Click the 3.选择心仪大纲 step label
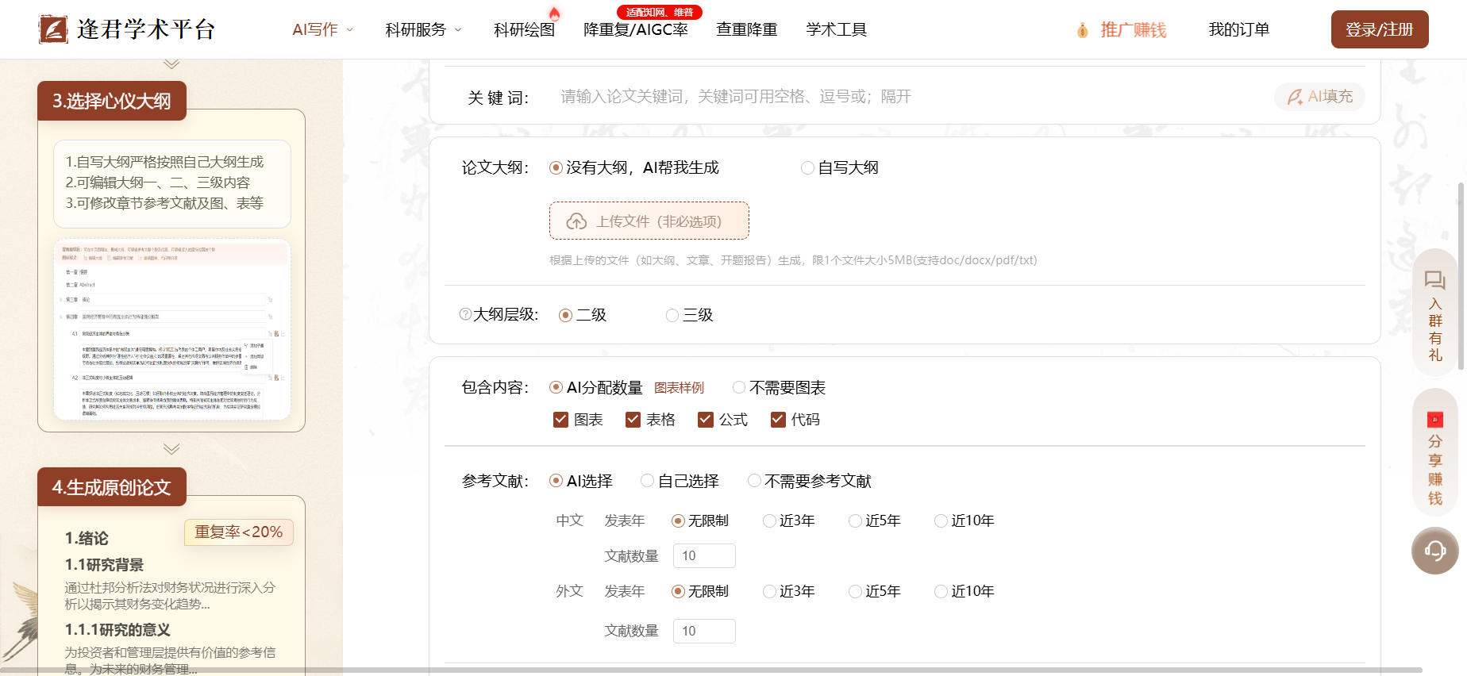The height and width of the screenshot is (676, 1467). pos(112,101)
